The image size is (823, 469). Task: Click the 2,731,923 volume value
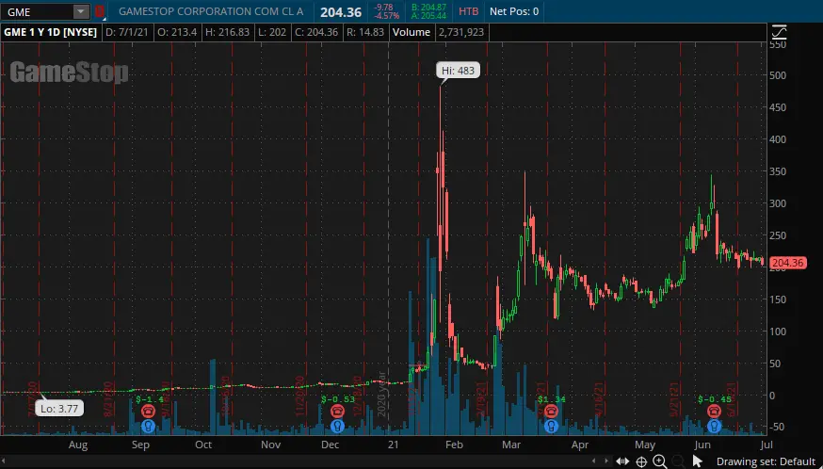click(460, 32)
